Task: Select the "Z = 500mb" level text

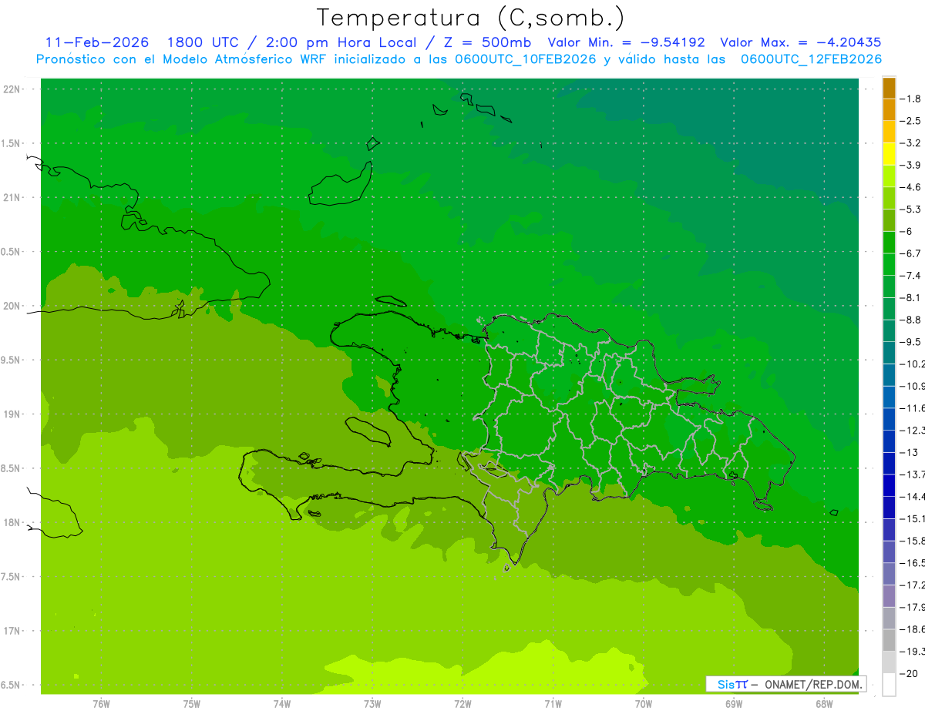Action: 487,43
